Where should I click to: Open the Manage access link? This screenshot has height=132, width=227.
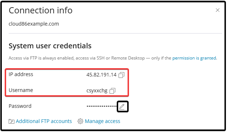click(x=102, y=121)
